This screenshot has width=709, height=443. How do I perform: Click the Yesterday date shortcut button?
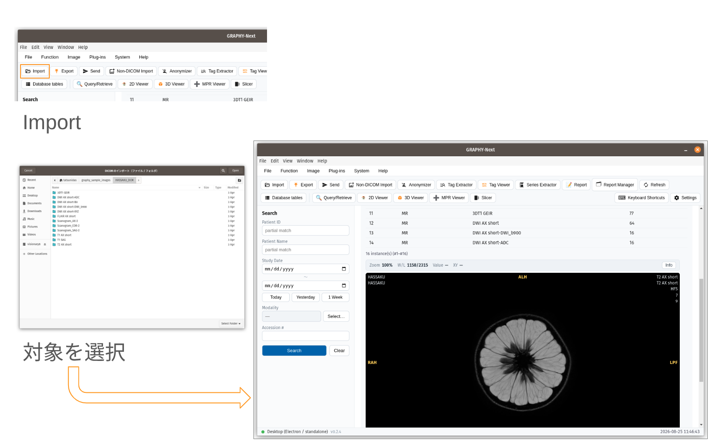point(305,297)
